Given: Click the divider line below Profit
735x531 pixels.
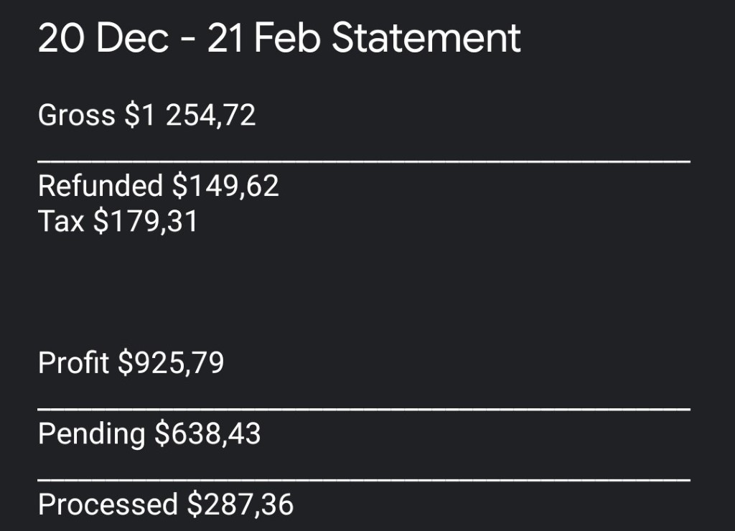Looking at the screenshot, I should coord(363,409).
